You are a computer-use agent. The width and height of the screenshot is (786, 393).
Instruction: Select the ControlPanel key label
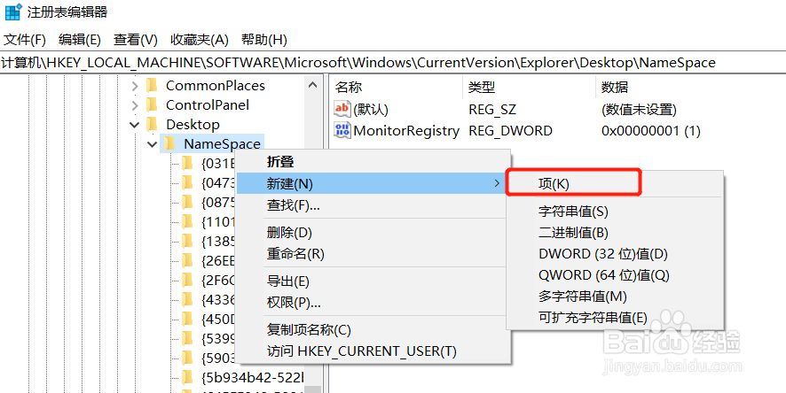point(208,105)
